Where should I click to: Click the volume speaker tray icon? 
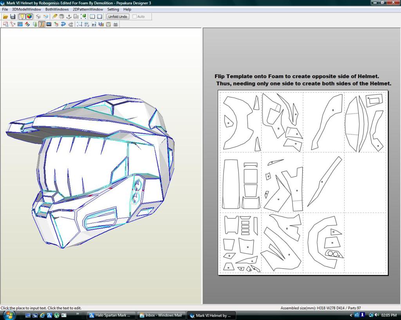(x=377, y=315)
